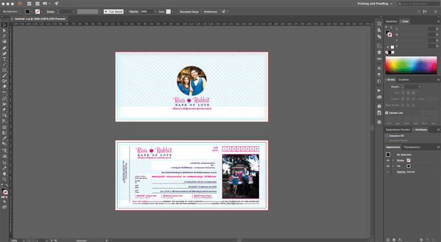441x242 pixels.
Task: Select the Rotate tool
Action: [x=4, y=93]
